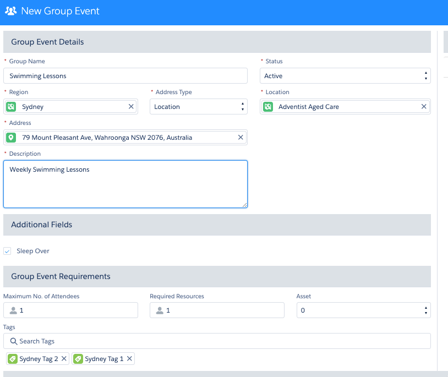The image size is (448, 377).
Task: Remove the Adventist Aged Care location
Action: [424, 107]
